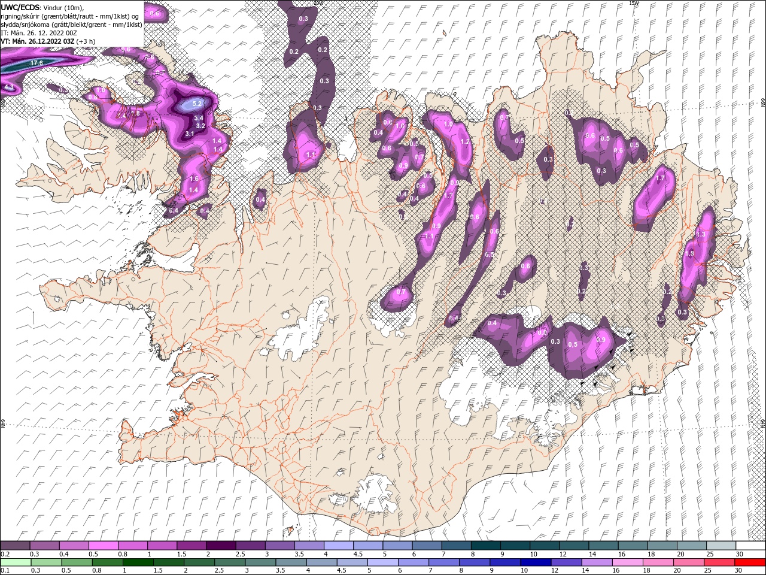
Task: Click the 15W longitude label at top
Action: (x=634, y=3)
